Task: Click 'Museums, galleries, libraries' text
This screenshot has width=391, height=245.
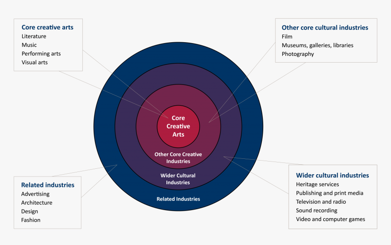Action: click(x=317, y=45)
